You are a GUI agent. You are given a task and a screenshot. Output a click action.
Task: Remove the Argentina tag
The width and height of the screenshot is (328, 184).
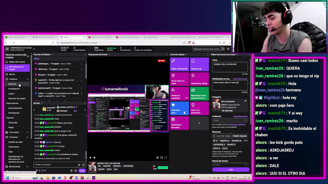point(229,141)
